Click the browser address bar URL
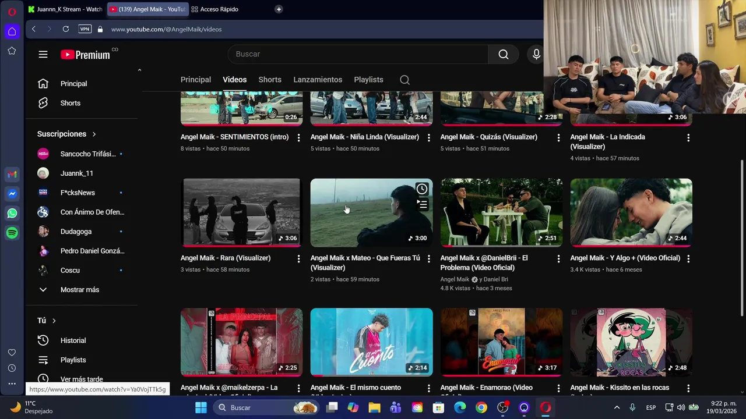 [167, 29]
